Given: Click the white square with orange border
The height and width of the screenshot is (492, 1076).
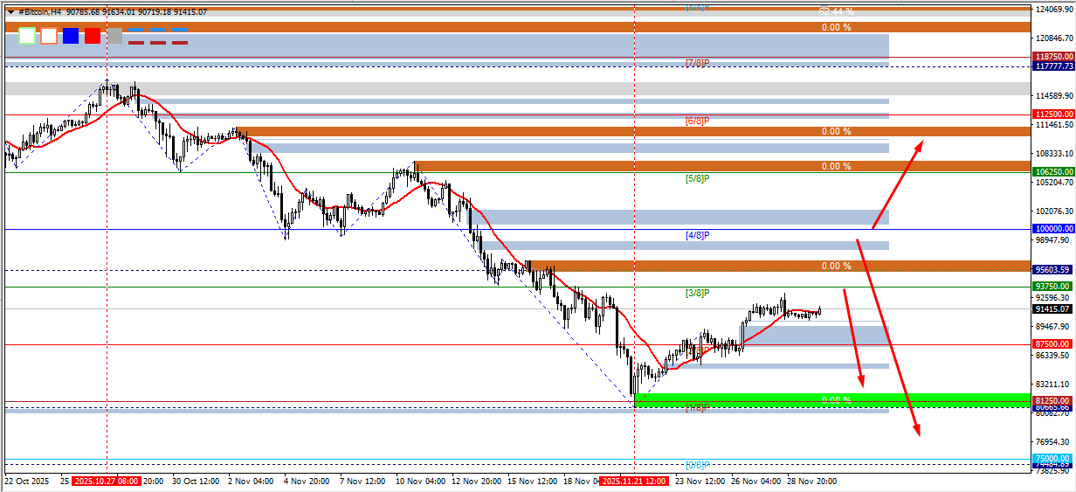Looking at the screenshot, I should tap(49, 36).
